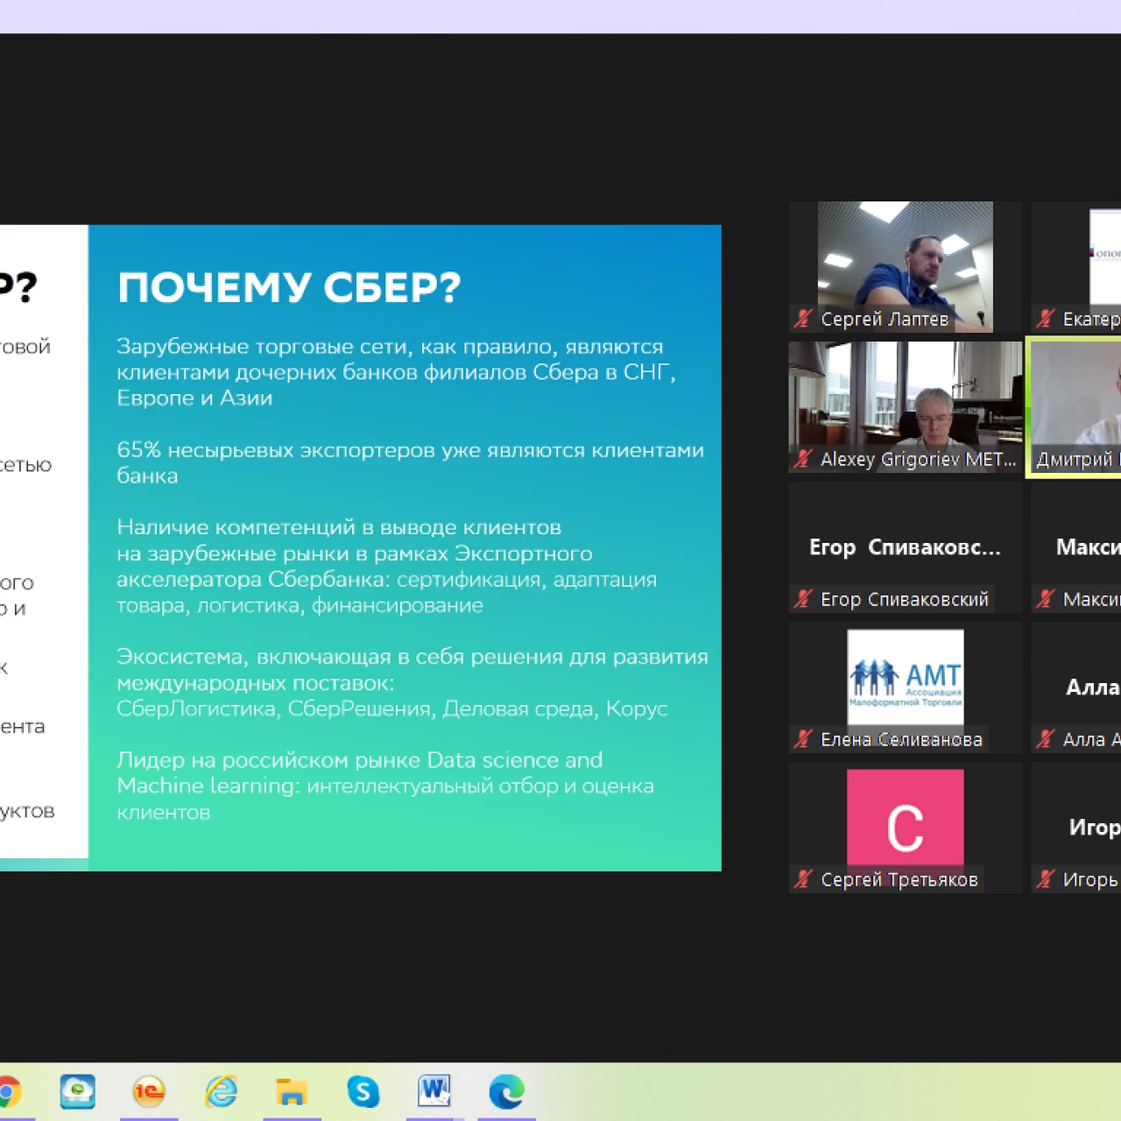Click the 'Сергей Третьяков' name label

(899, 879)
